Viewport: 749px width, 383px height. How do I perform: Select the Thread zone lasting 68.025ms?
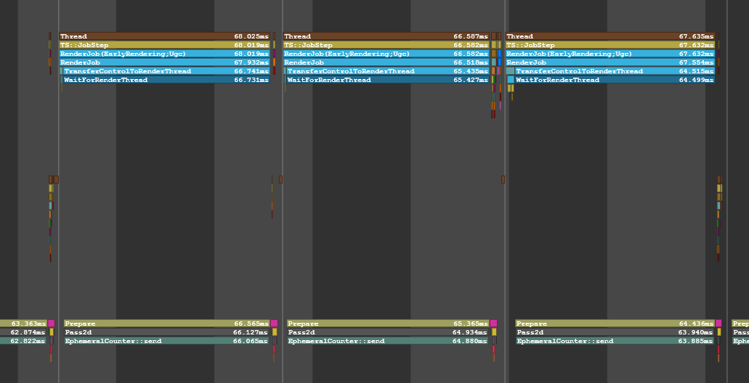click(x=164, y=36)
